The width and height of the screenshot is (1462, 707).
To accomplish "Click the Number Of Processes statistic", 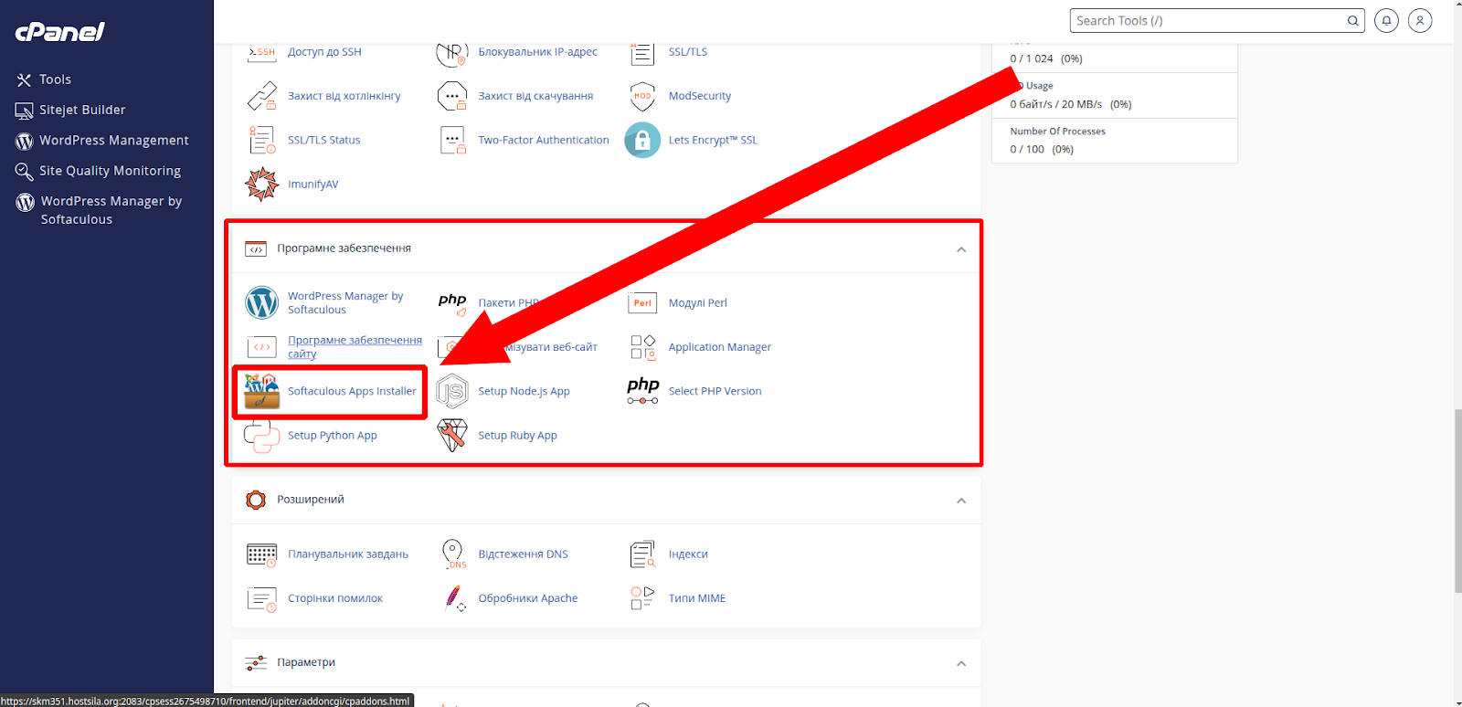I will click(x=1114, y=140).
